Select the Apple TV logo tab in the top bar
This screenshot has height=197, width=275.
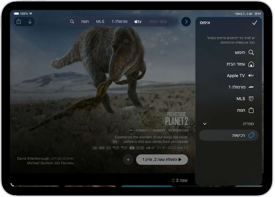coord(138,21)
